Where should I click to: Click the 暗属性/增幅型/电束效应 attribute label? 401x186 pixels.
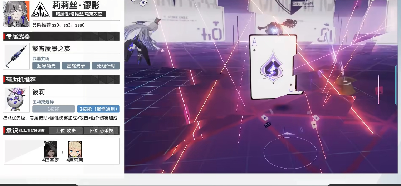tap(79, 14)
